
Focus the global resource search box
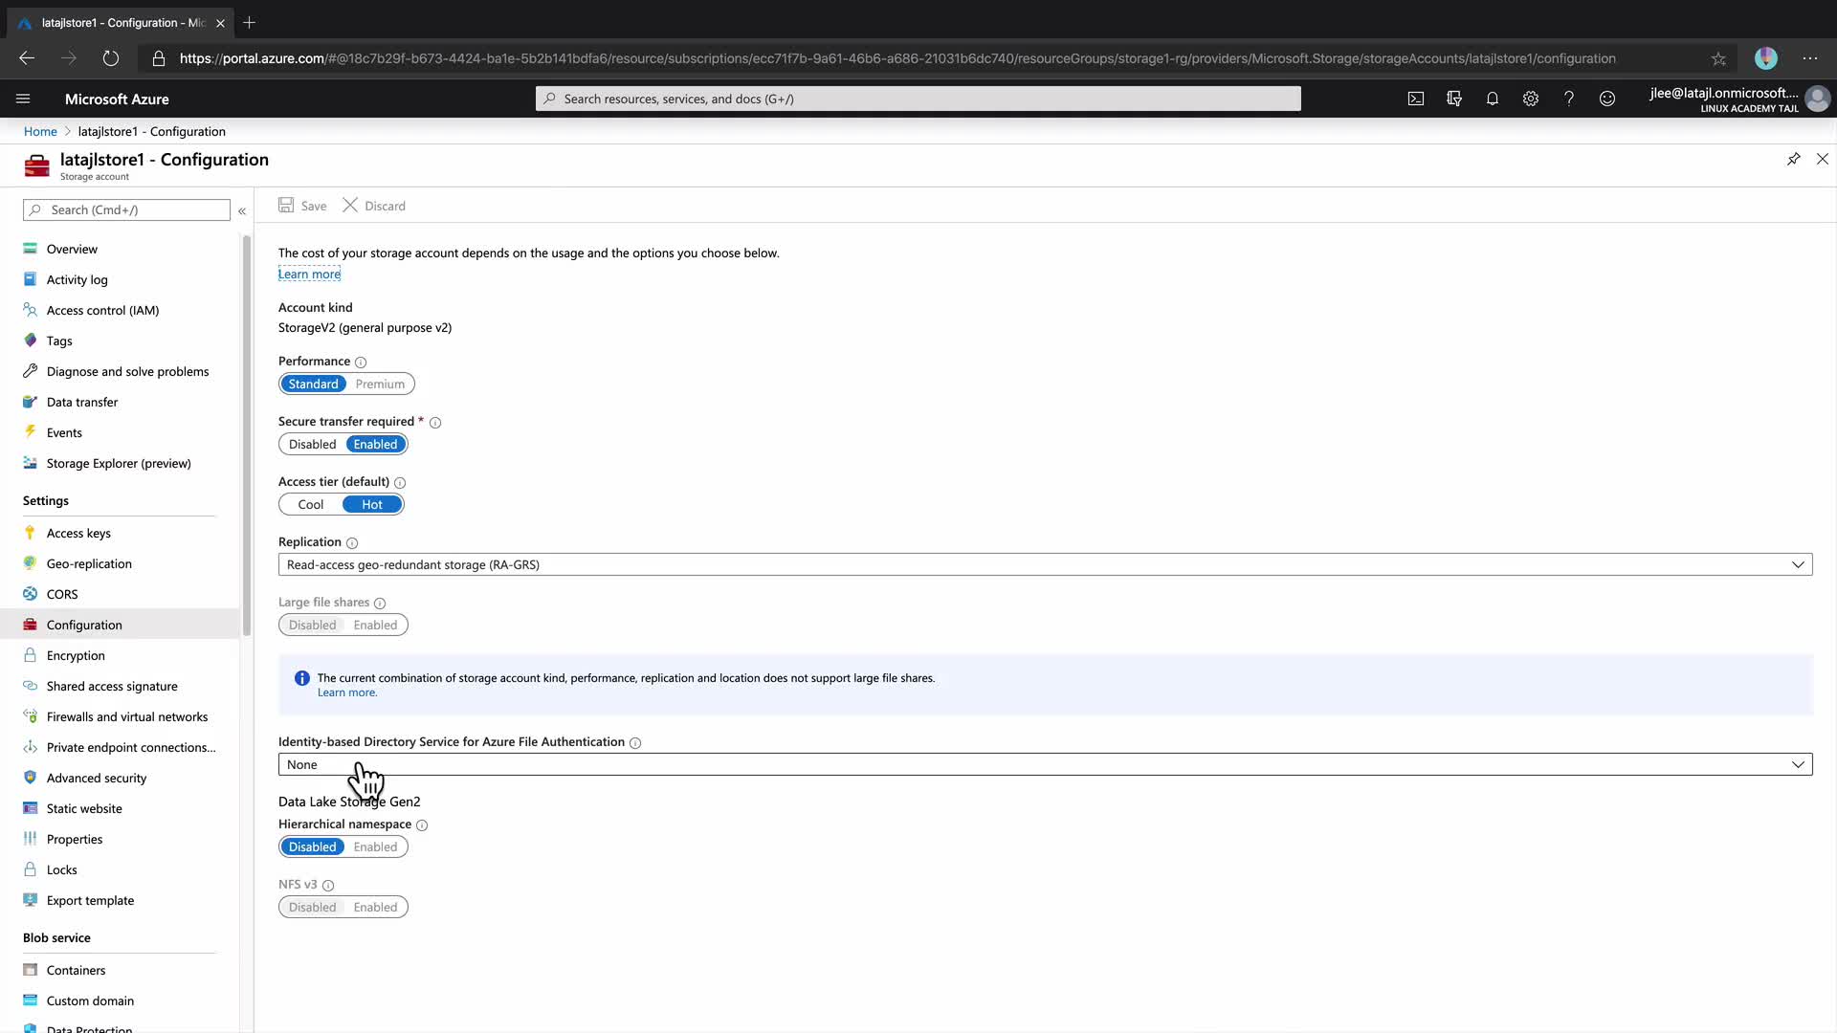918,99
